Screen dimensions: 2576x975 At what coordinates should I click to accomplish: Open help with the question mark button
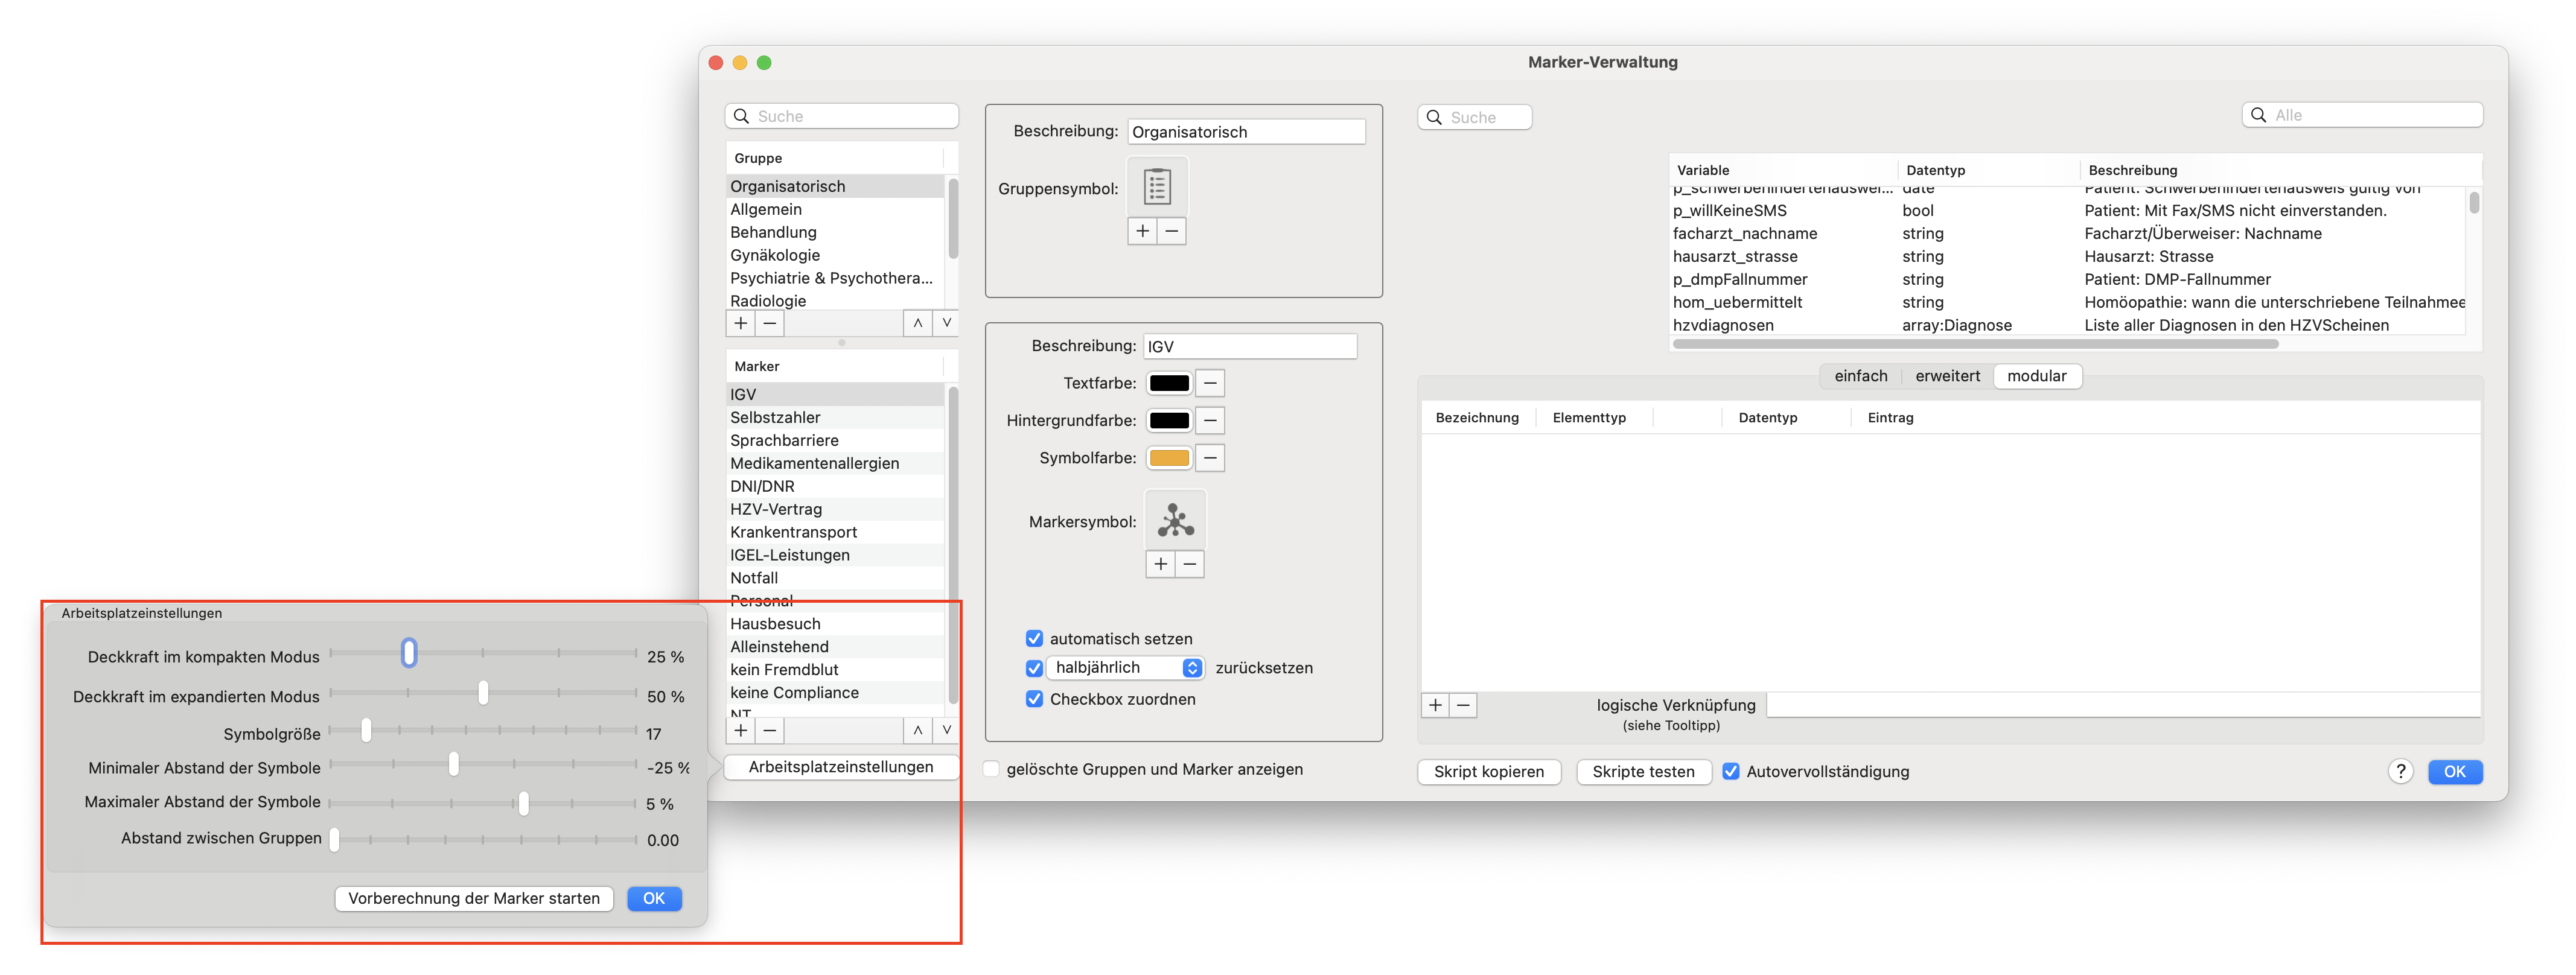pos(2400,771)
